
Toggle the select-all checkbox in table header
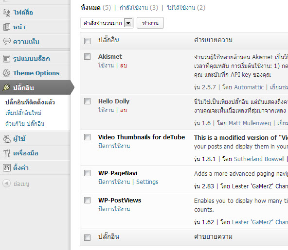[87, 41]
